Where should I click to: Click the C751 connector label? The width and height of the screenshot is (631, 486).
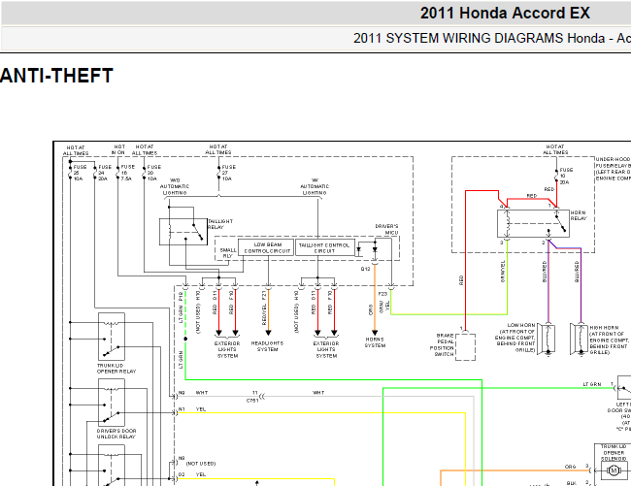tap(252, 401)
